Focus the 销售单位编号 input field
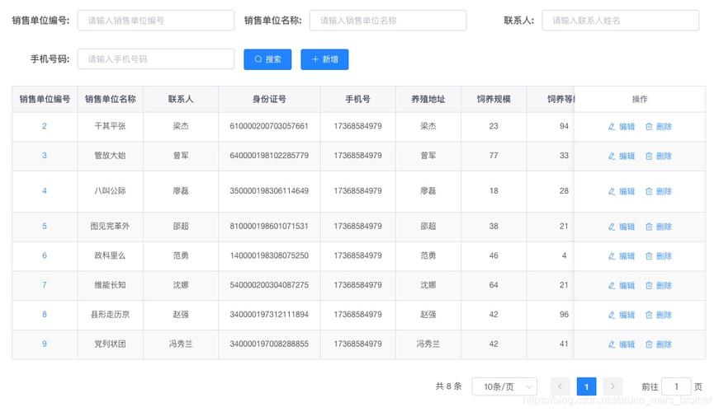Image resolution: width=719 pixels, height=412 pixels. tap(156, 21)
